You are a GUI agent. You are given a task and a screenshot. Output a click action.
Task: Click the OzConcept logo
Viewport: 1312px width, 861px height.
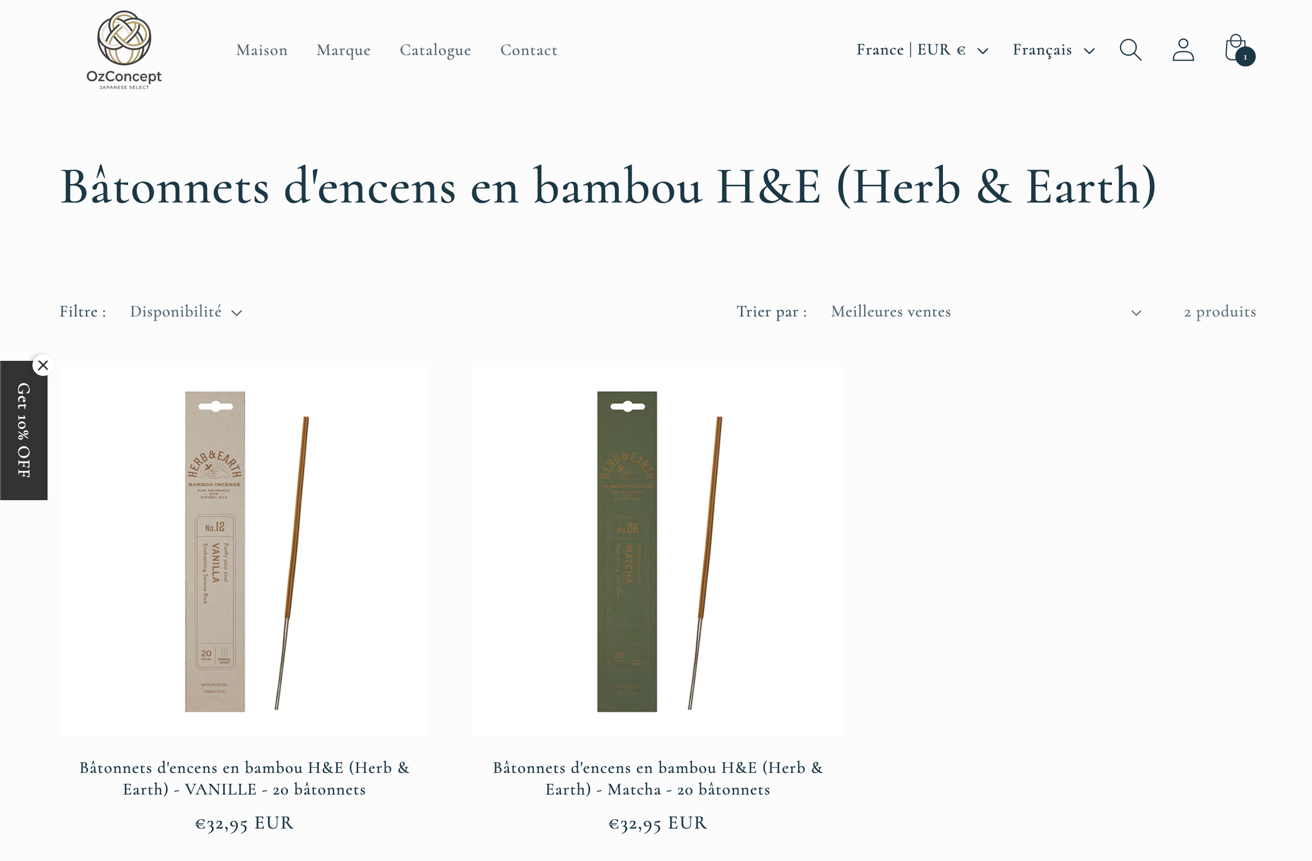[x=124, y=50]
